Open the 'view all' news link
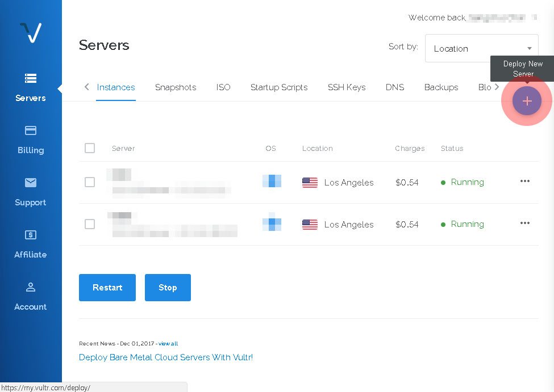 pyautogui.click(x=168, y=343)
